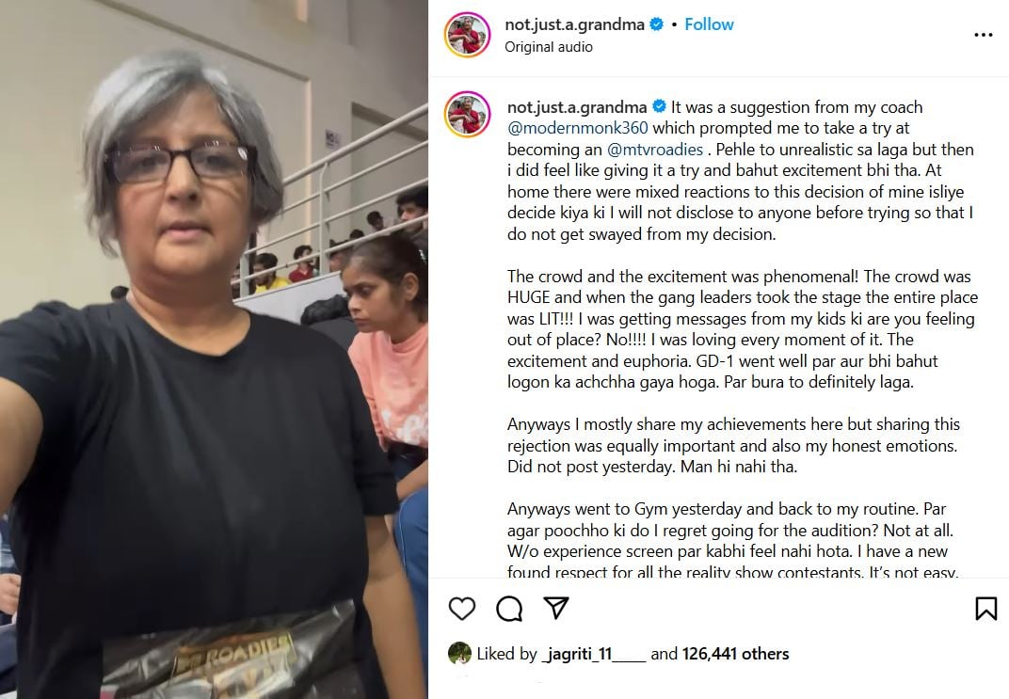Like the post with the heart icon
1009x699 pixels.
[x=461, y=609]
